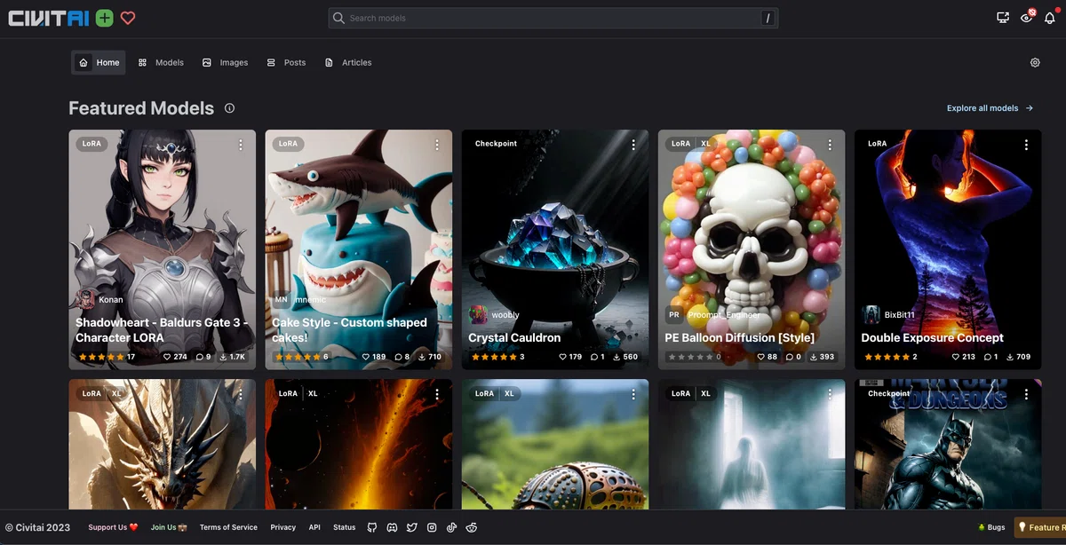Open the API link in the footer
The width and height of the screenshot is (1066, 545).
314,527
